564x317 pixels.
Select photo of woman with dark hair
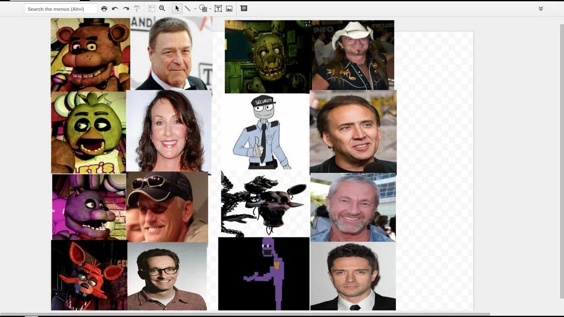coord(169,131)
